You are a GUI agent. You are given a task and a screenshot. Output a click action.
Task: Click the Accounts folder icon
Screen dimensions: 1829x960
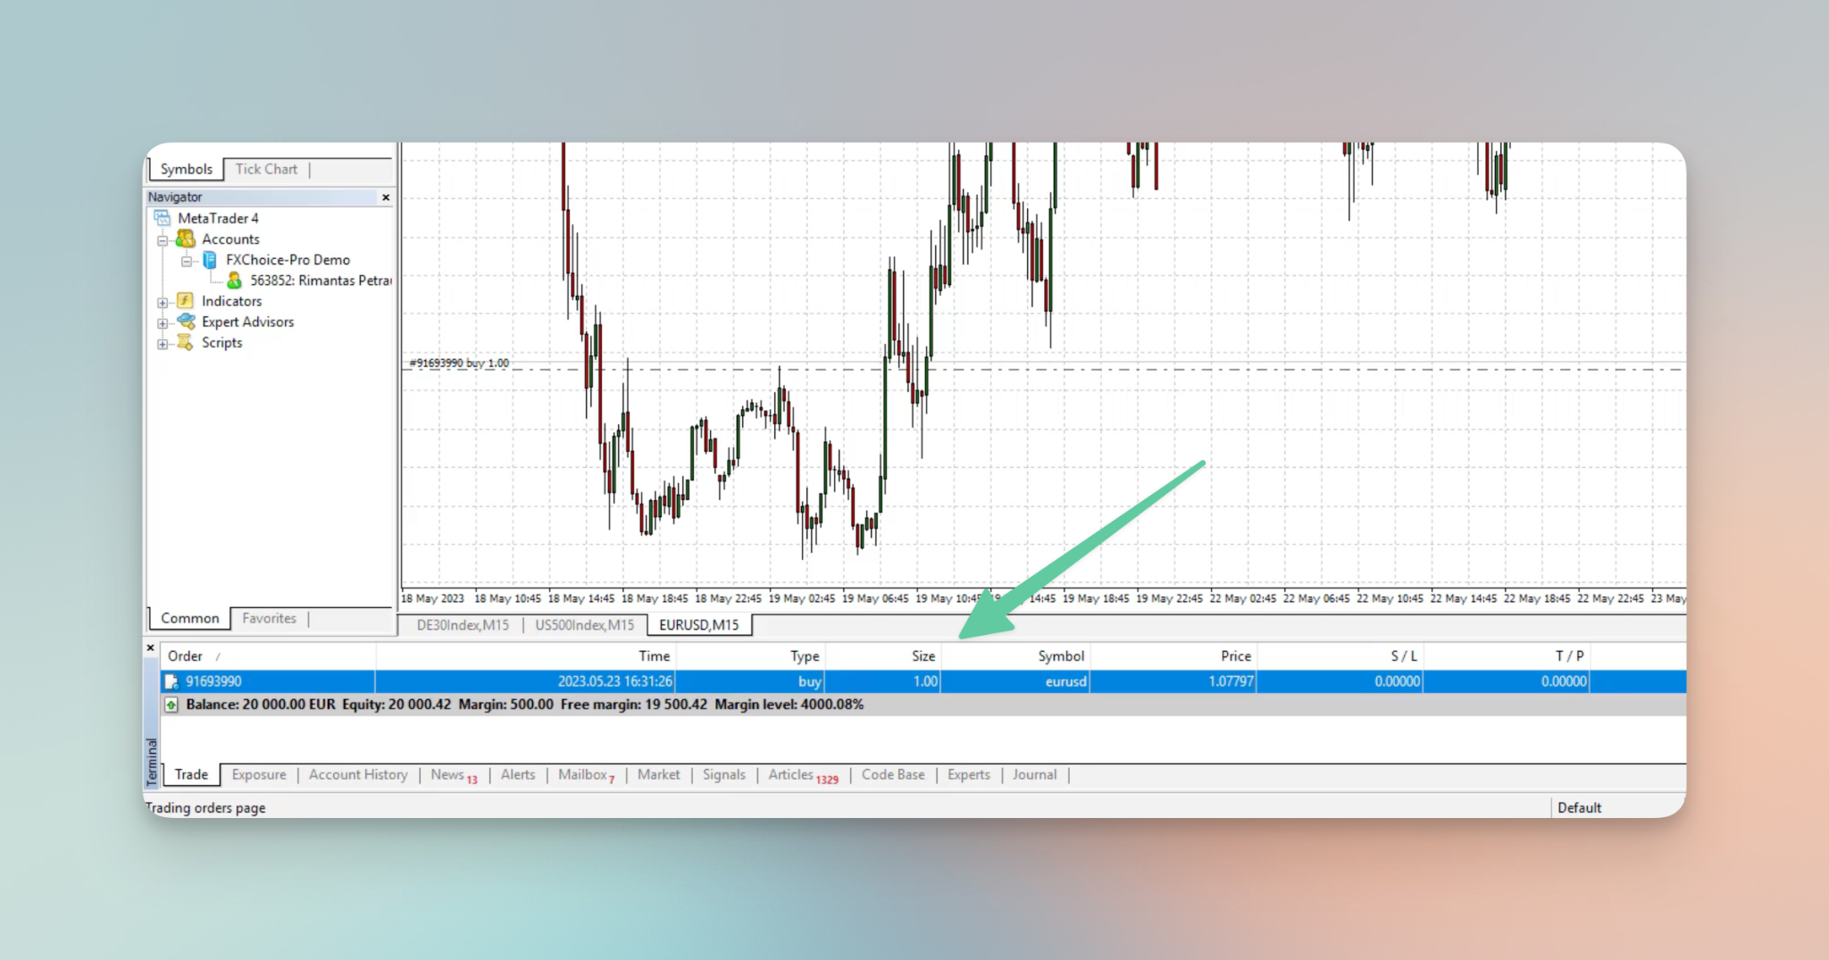click(x=186, y=238)
